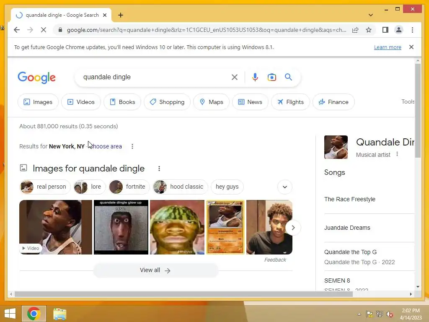The height and width of the screenshot is (322, 429).
Task: Switch to Images results
Action: tap(38, 102)
